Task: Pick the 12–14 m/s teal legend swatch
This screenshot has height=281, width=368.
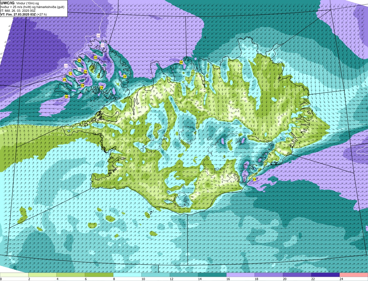Action: 184,275
